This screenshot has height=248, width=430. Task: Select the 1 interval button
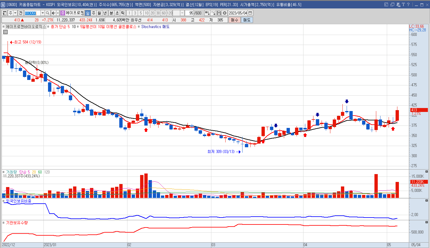pyautogui.click(x=129, y=13)
